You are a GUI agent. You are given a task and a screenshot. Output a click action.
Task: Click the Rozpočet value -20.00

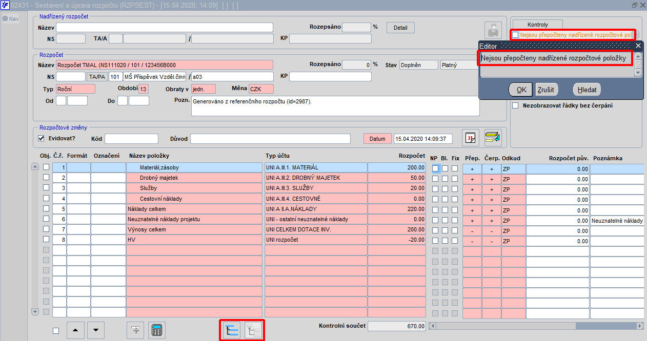(x=397, y=240)
